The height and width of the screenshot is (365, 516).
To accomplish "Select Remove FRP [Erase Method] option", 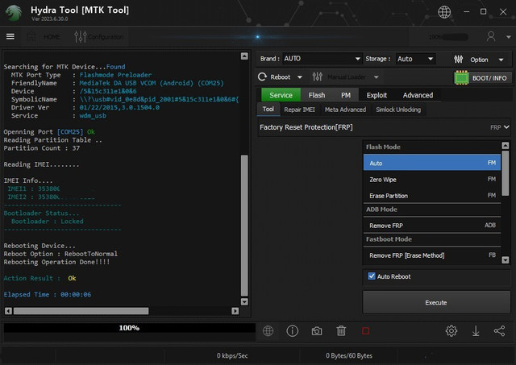I will click(432, 255).
